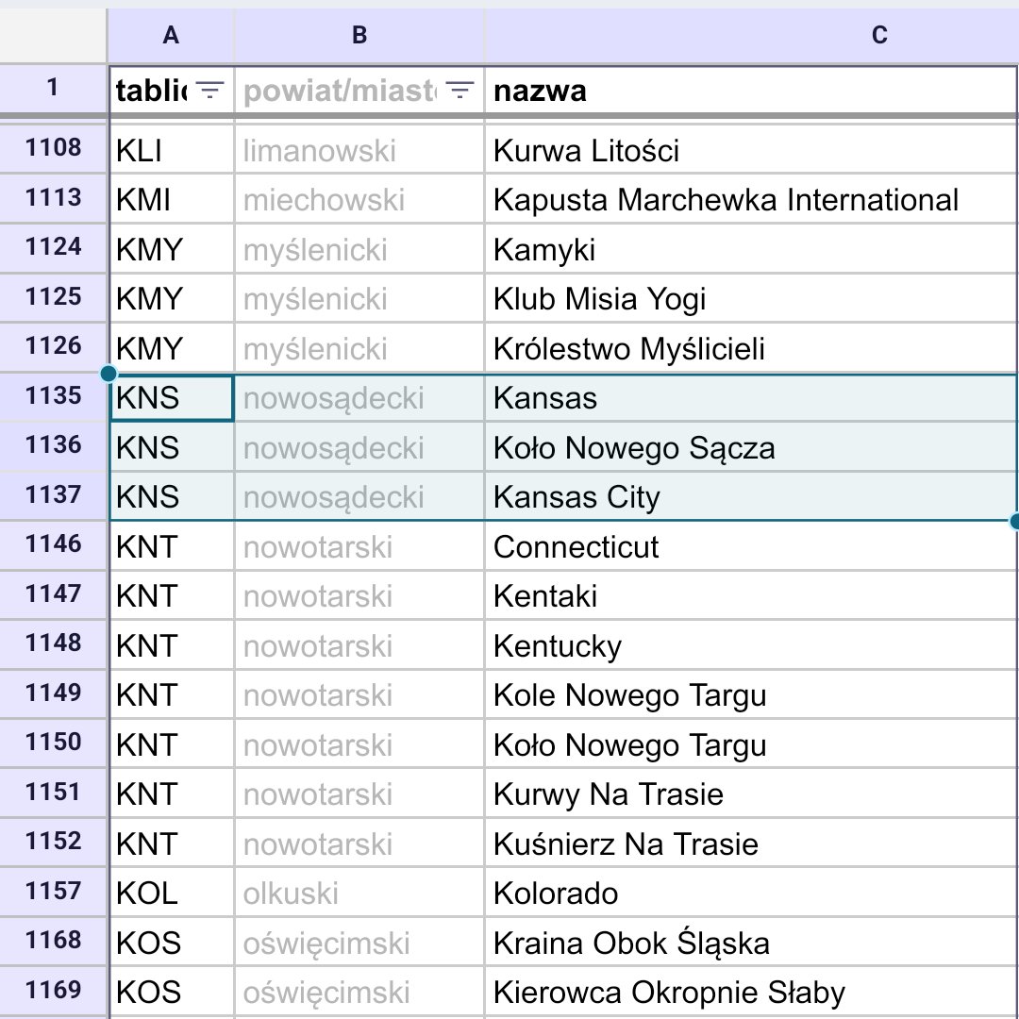Select the 'KMI' cell
The height and width of the screenshot is (1019, 1019).
[172, 199]
